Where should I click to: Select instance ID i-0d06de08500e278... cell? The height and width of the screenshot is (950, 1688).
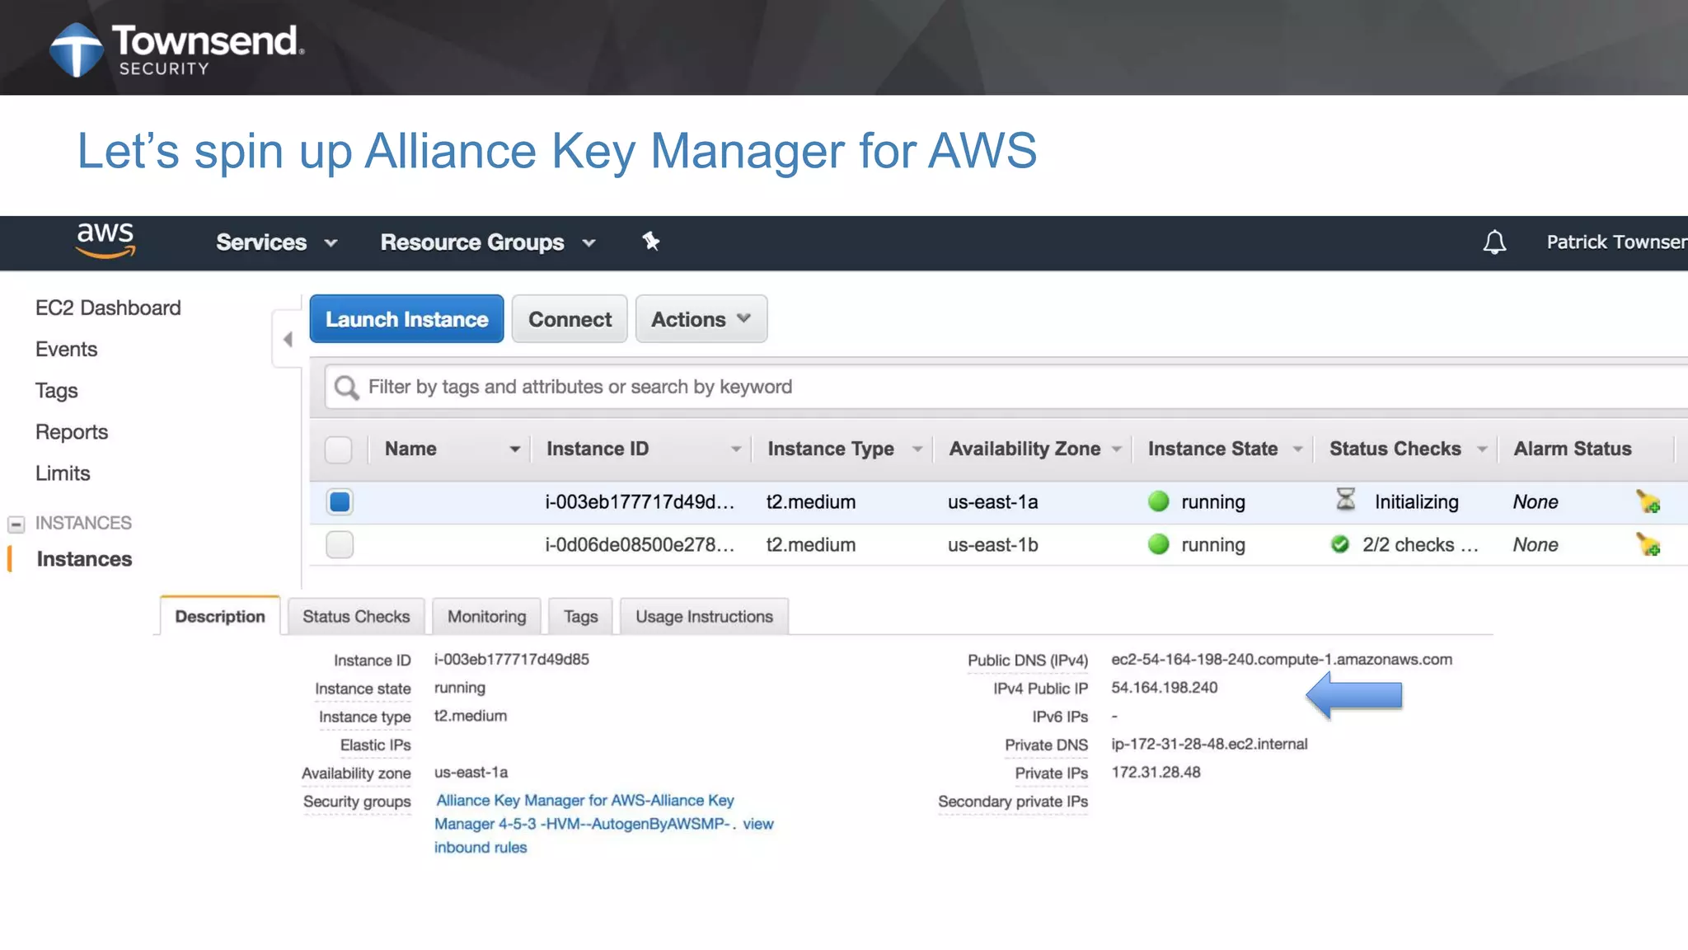coord(640,544)
